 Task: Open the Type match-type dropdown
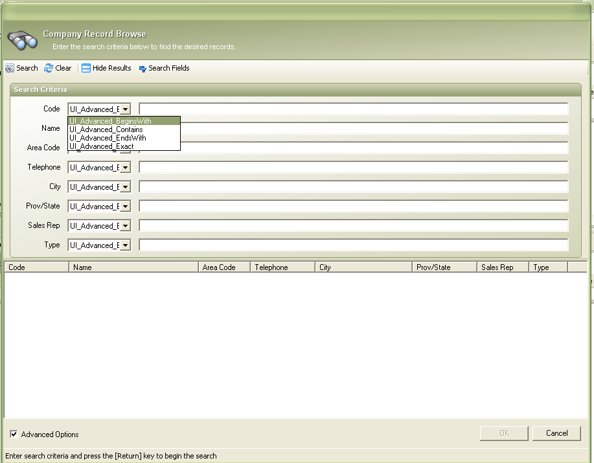[x=125, y=245]
